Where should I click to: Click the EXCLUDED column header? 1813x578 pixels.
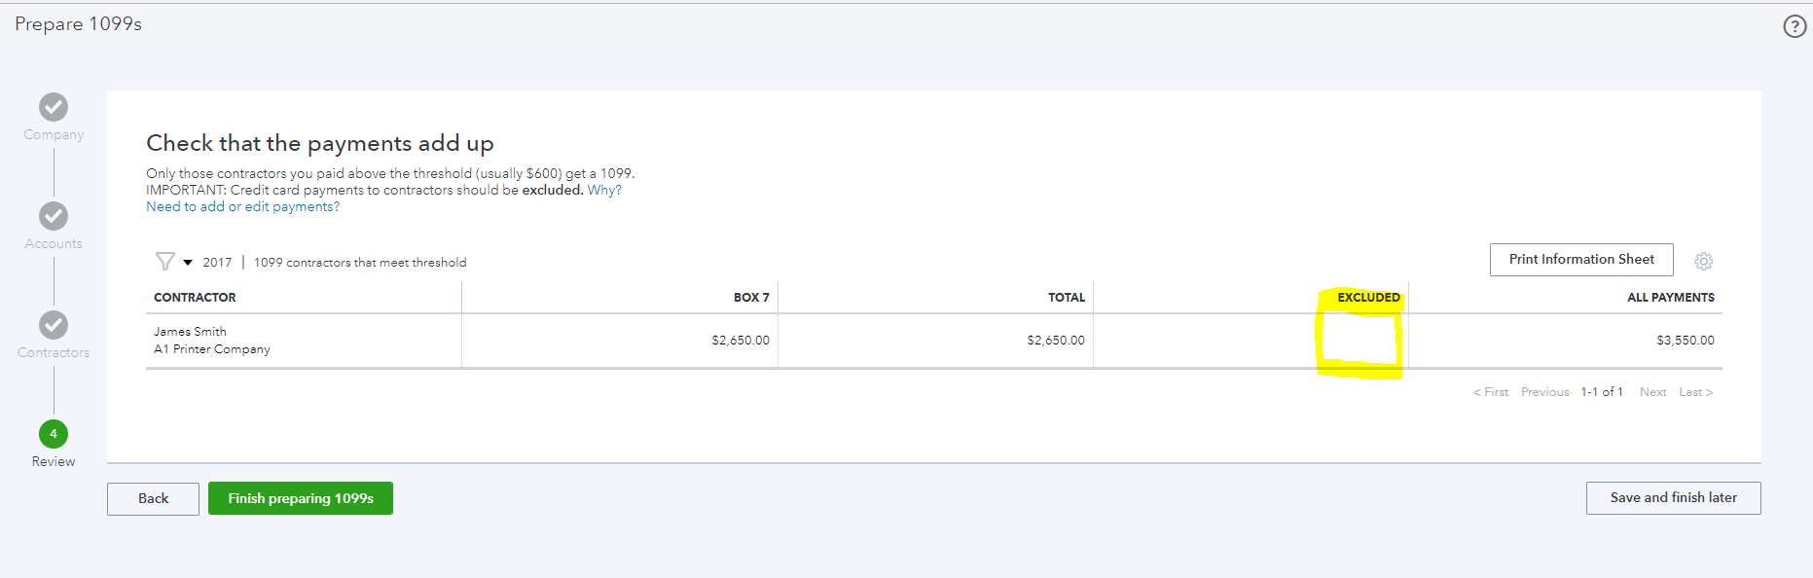(x=1368, y=298)
